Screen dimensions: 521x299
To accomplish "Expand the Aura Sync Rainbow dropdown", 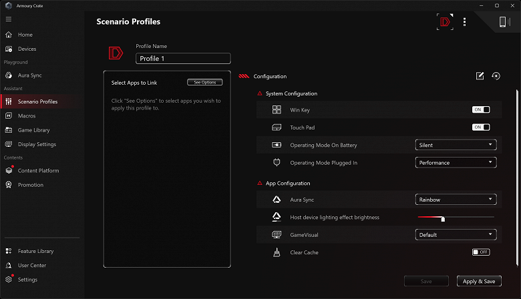I will (x=456, y=200).
